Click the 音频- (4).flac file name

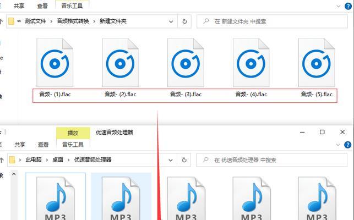251,94
